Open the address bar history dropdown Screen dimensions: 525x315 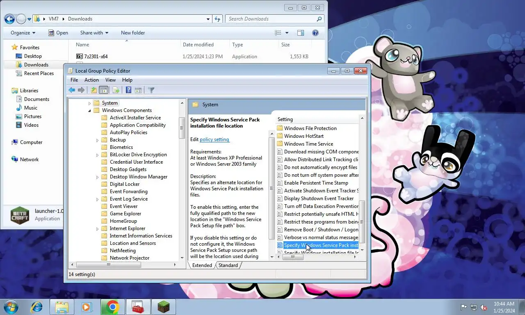(x=208, y=19)
